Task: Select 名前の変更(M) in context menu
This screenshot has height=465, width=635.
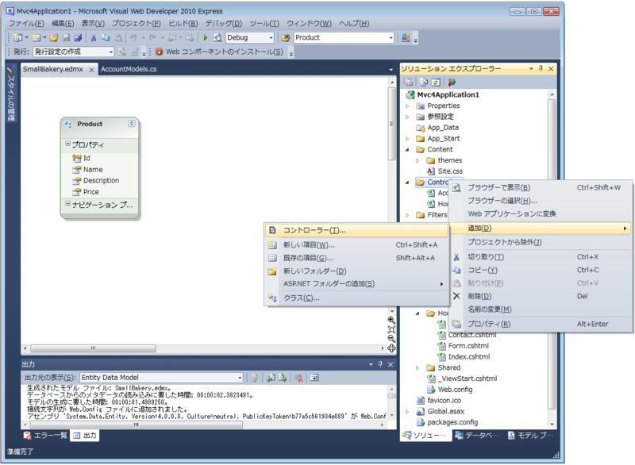Action: coord(541,309)
